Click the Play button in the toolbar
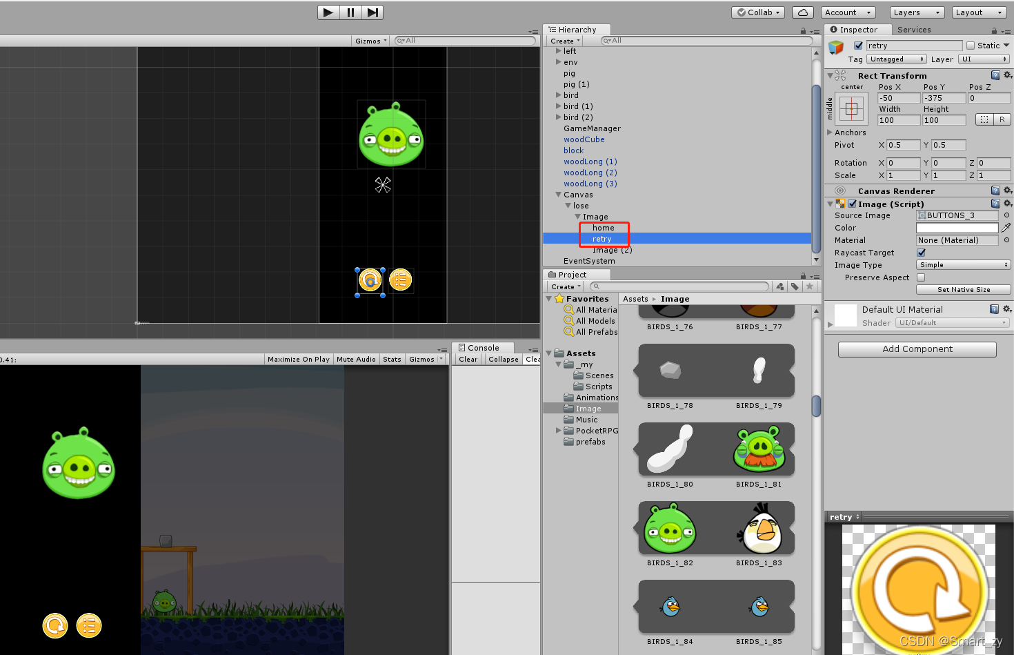Screen dimensions: 1014x655 [328, 12]
